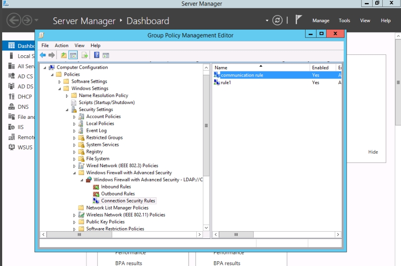This screenshot has height=266, width=401.
Task: Click the Up One Level folder icon
Action: click(x=64, y=55)
